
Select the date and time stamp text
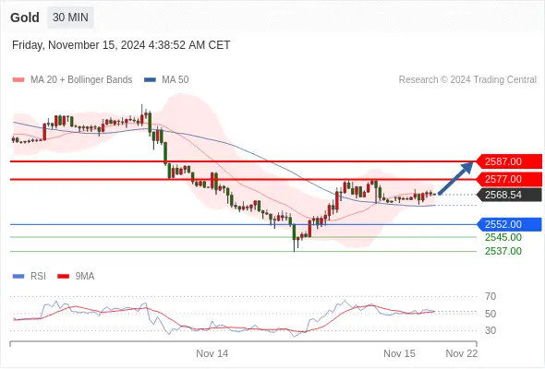tap(121, 45)
